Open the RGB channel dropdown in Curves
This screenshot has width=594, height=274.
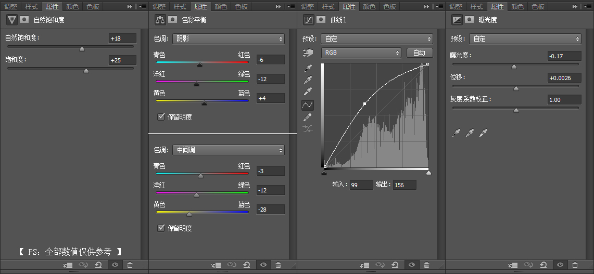(x=361, y=53)
